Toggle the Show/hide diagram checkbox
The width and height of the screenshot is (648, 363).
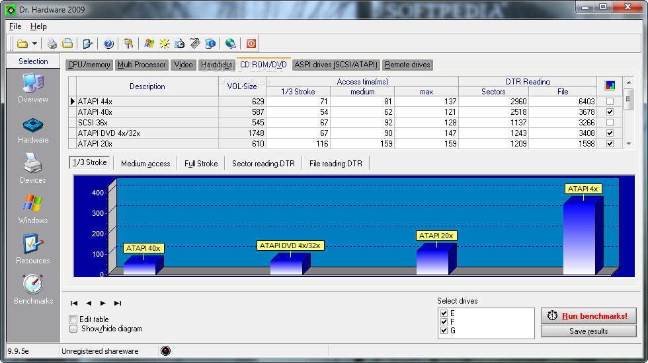[x=73, y=329]
